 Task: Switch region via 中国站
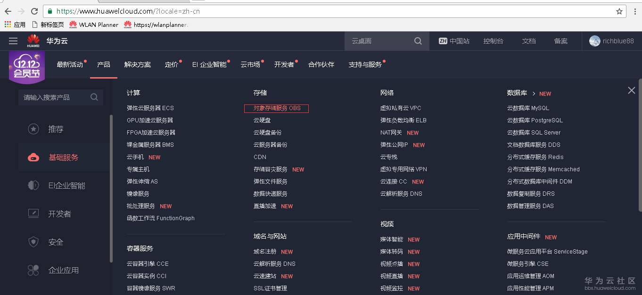point(454,41)
